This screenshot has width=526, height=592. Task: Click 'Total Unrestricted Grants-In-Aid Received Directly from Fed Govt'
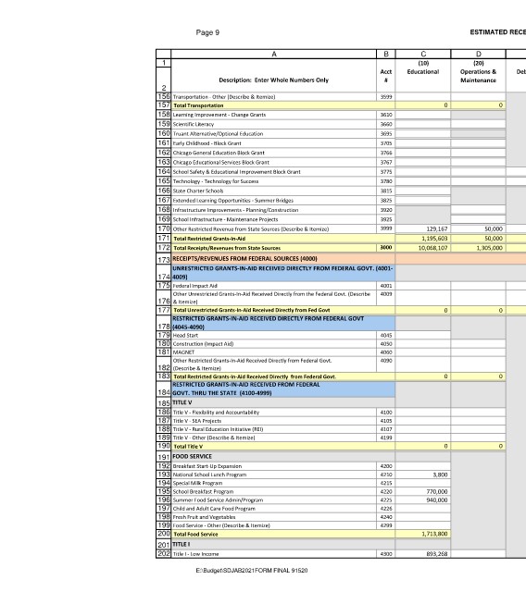[x=252, y=310]
